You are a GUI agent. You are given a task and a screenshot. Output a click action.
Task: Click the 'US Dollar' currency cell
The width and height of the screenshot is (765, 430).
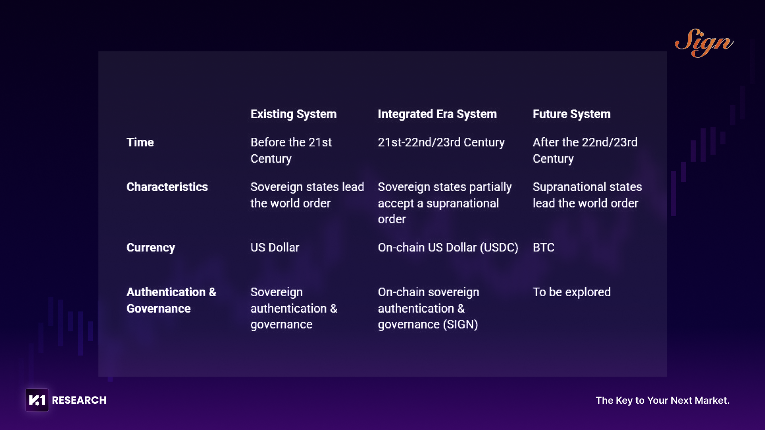275,247
